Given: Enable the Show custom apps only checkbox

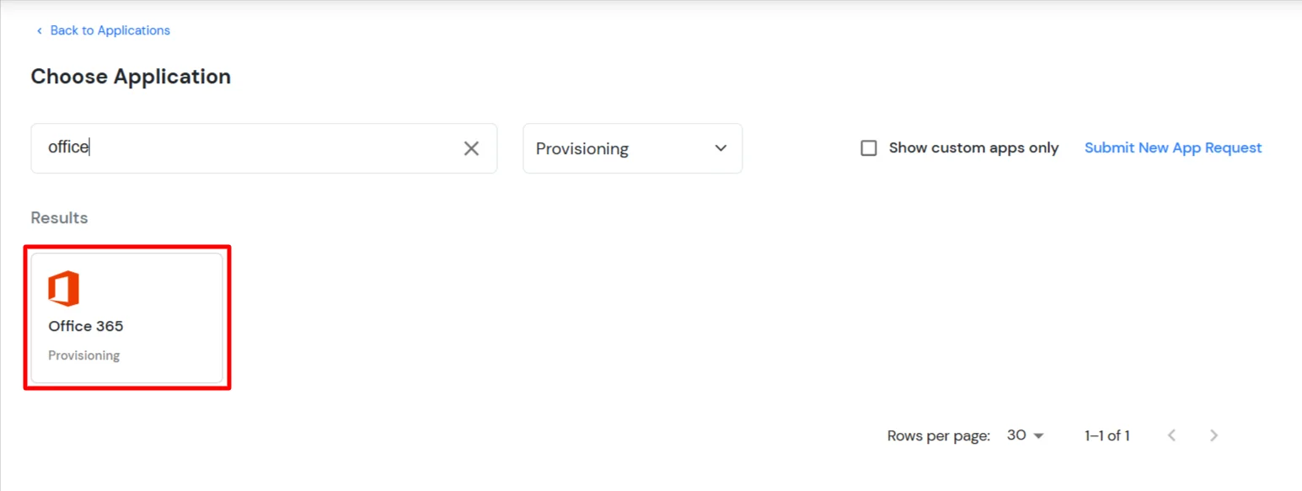Looking at the screenshot, I should [x=869, y=147].
